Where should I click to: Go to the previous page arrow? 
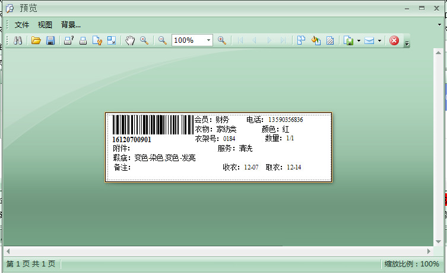pyautogui.click(x=254, y=40)
